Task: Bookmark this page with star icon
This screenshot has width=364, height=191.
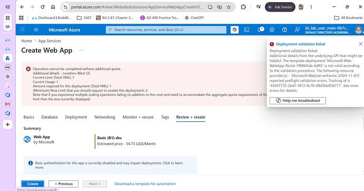Action: pos(228,7)
